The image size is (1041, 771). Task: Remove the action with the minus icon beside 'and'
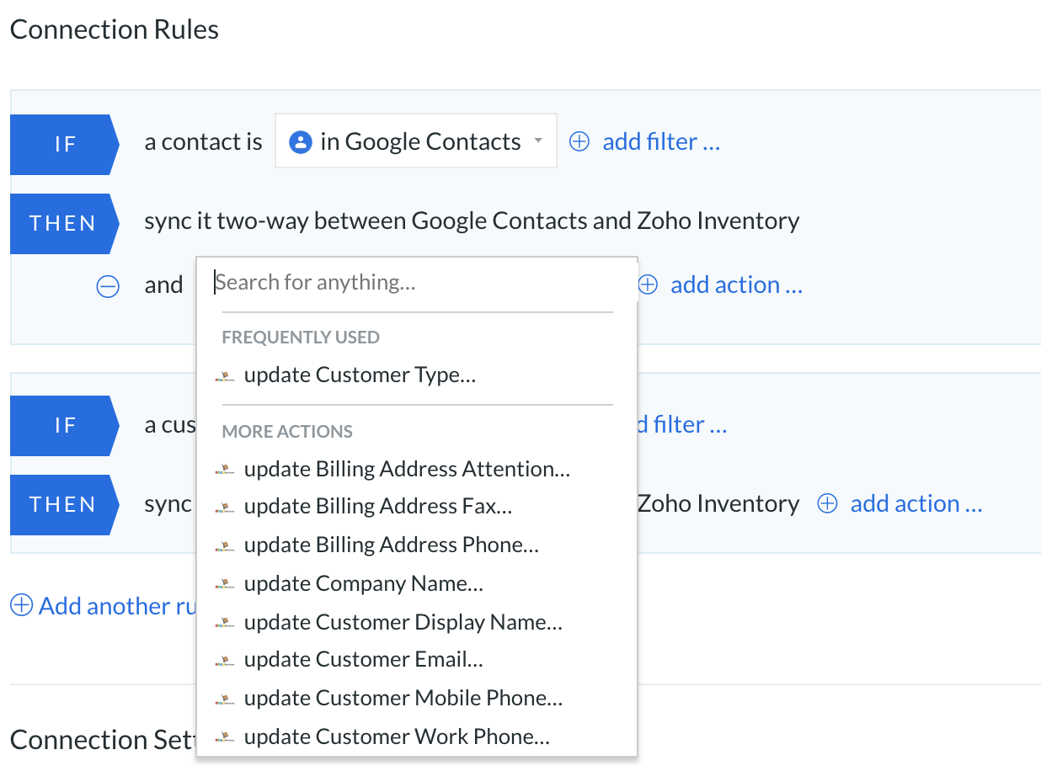[108, 286]
